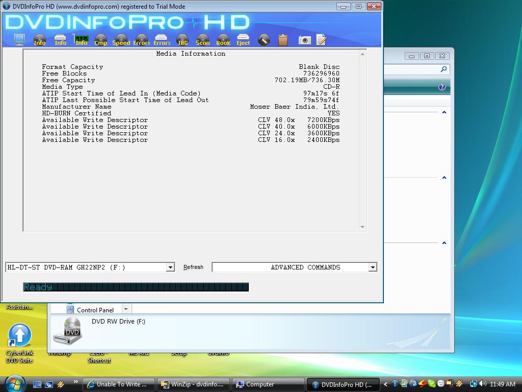Switch to the Unable To Write taskbar window

(x=118, y=384)
